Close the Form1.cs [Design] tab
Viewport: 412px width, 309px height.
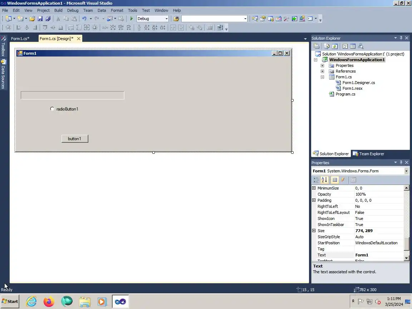(x=79, y=39)
